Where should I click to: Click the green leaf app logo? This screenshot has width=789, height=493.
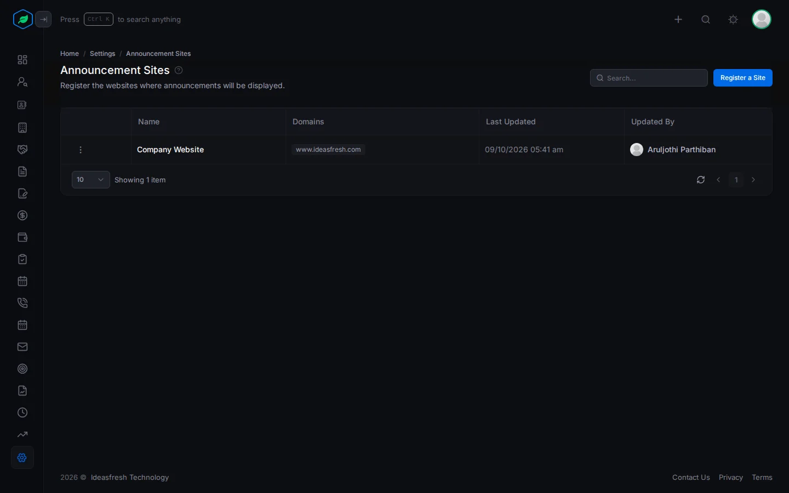coord(23,19)
